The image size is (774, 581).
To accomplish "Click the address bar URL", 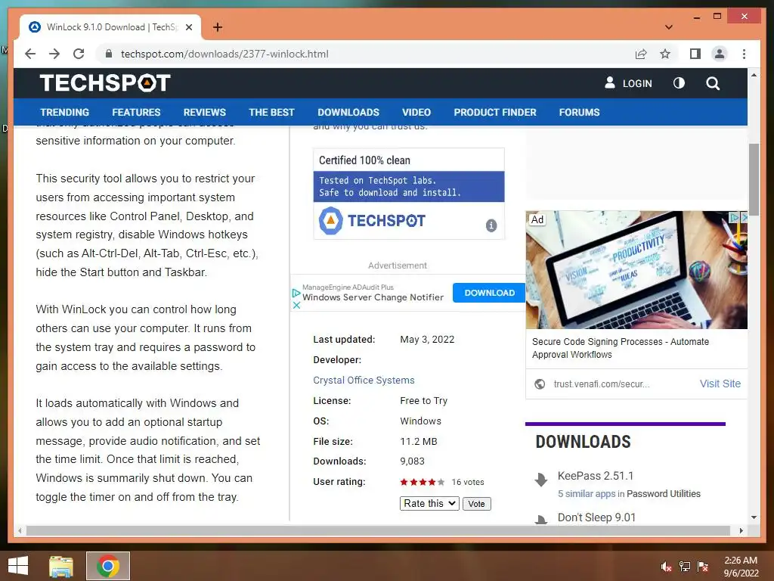I will (224, 54).
